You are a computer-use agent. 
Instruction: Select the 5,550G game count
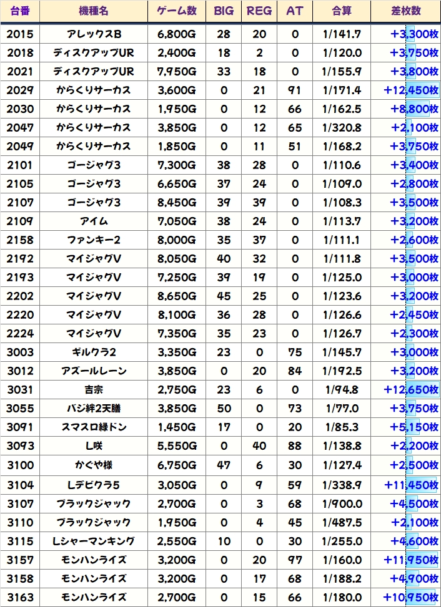tap(177, 445)
